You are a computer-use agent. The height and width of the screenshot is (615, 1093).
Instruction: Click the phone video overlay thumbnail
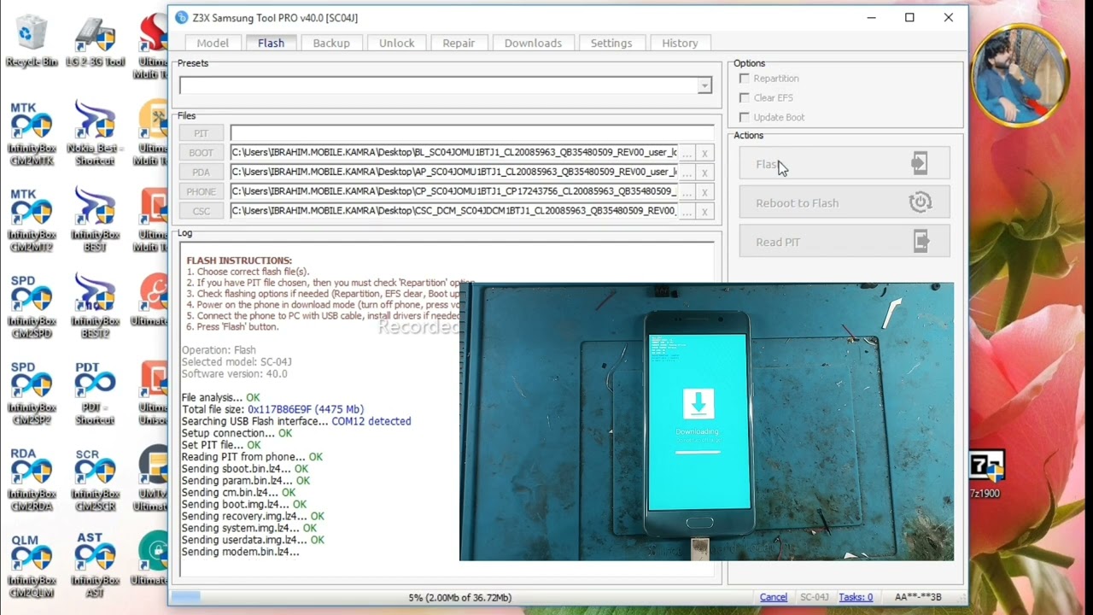(706, 422)
